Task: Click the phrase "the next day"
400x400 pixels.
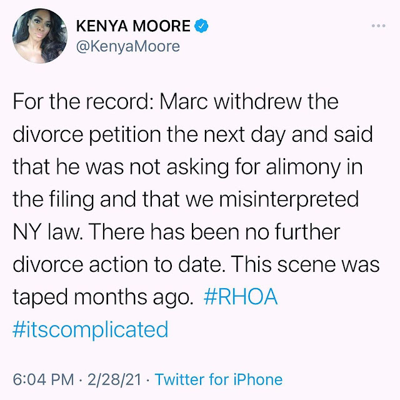Action: [x=226, y=134]
